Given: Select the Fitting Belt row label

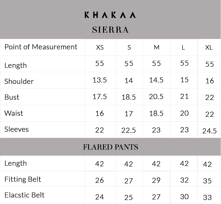Looking at the screenshot, I should (23, 179).
